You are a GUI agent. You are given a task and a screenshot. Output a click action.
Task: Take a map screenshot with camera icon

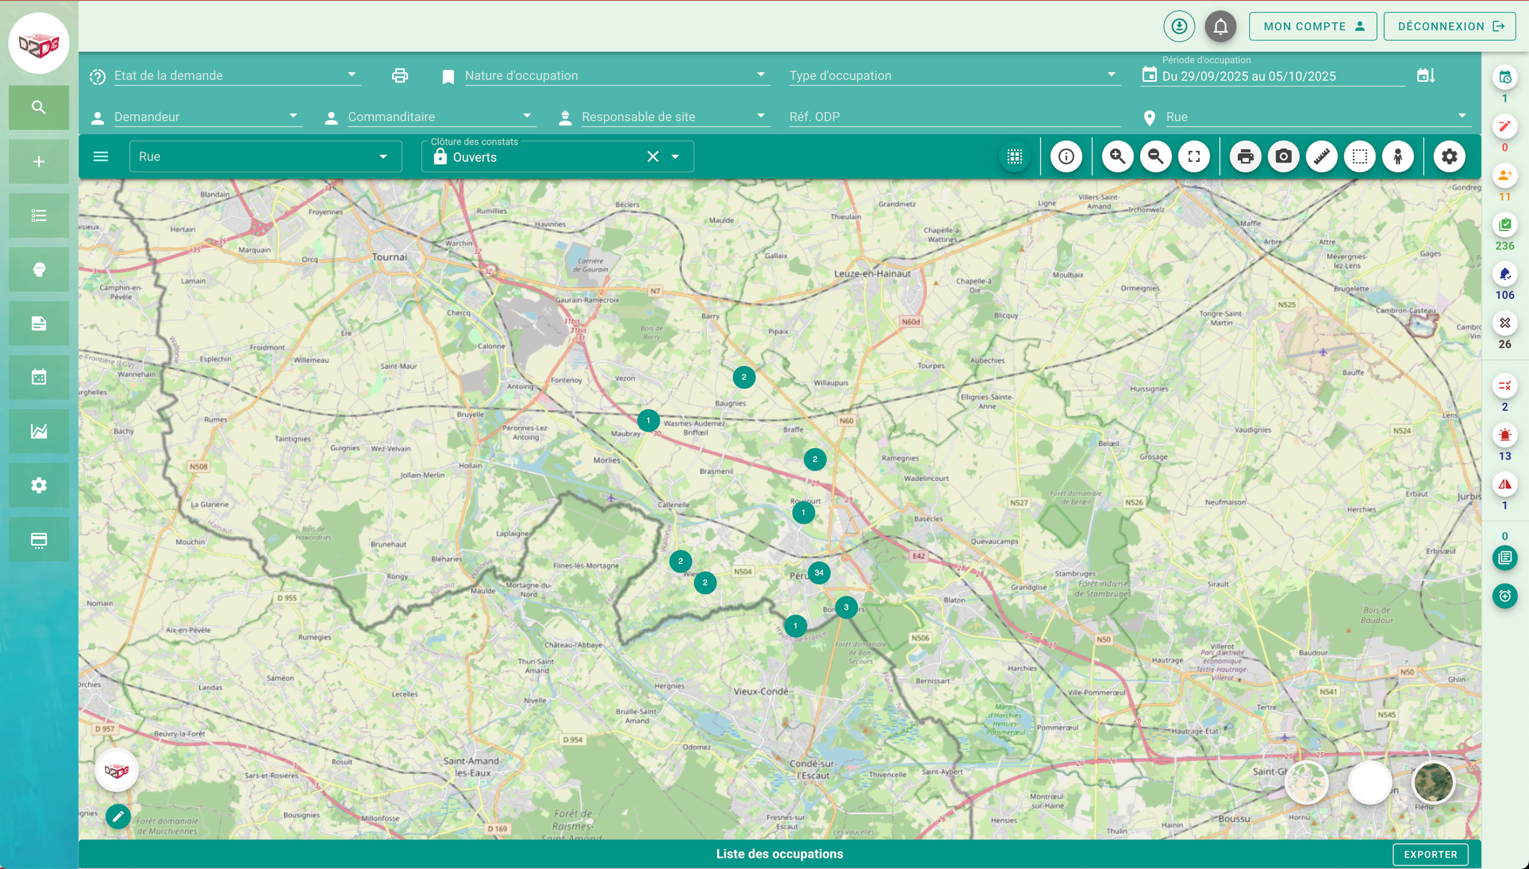click(x=1283, y=156)
